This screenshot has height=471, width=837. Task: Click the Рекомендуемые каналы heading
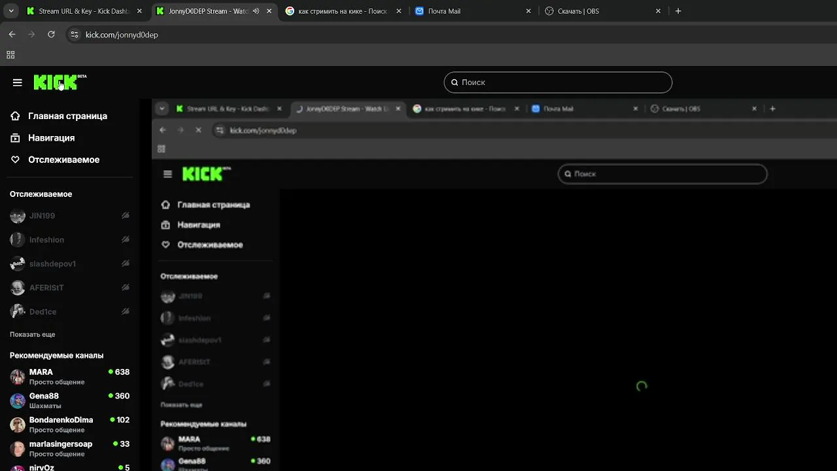tap(57, 356)
